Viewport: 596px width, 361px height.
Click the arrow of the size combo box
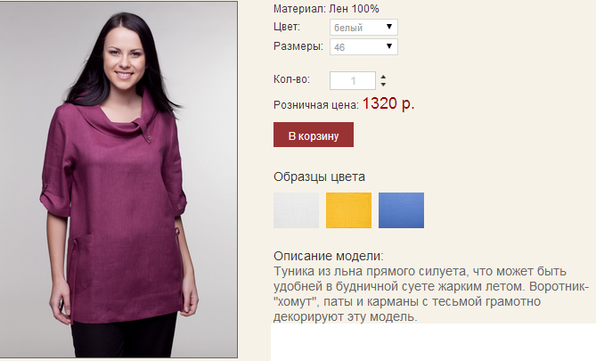(x=389, y=46)
